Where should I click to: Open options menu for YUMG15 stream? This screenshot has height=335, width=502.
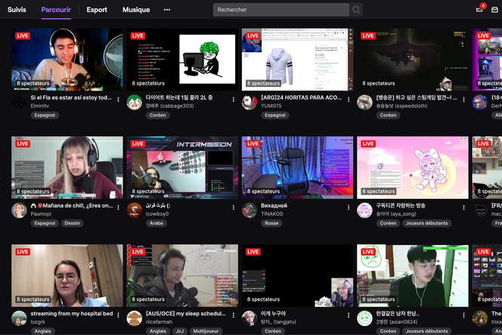[x=349, y=99]
